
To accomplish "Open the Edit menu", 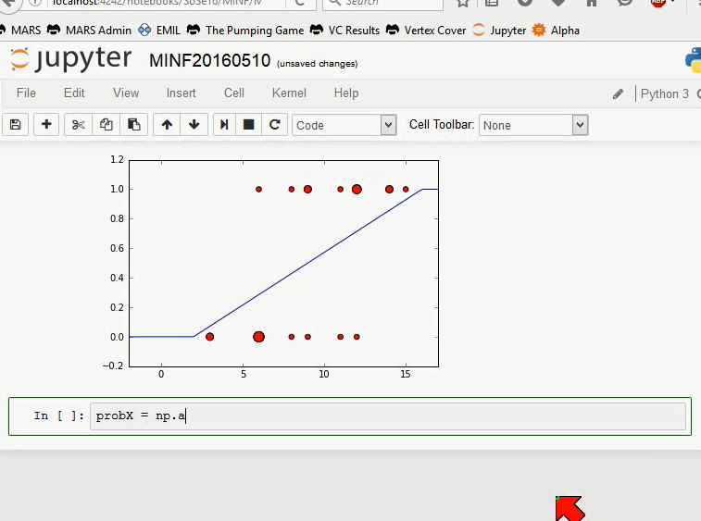I will pos(74,93).
